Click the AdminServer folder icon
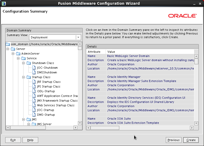 18,54
